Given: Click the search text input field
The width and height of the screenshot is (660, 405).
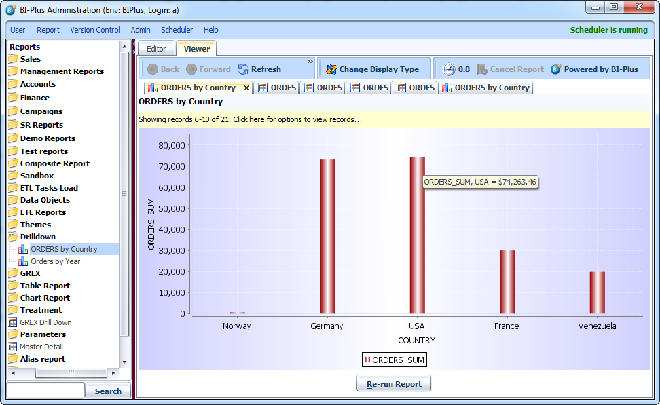Looking at the screenshot, I should [x=45, y=391].
